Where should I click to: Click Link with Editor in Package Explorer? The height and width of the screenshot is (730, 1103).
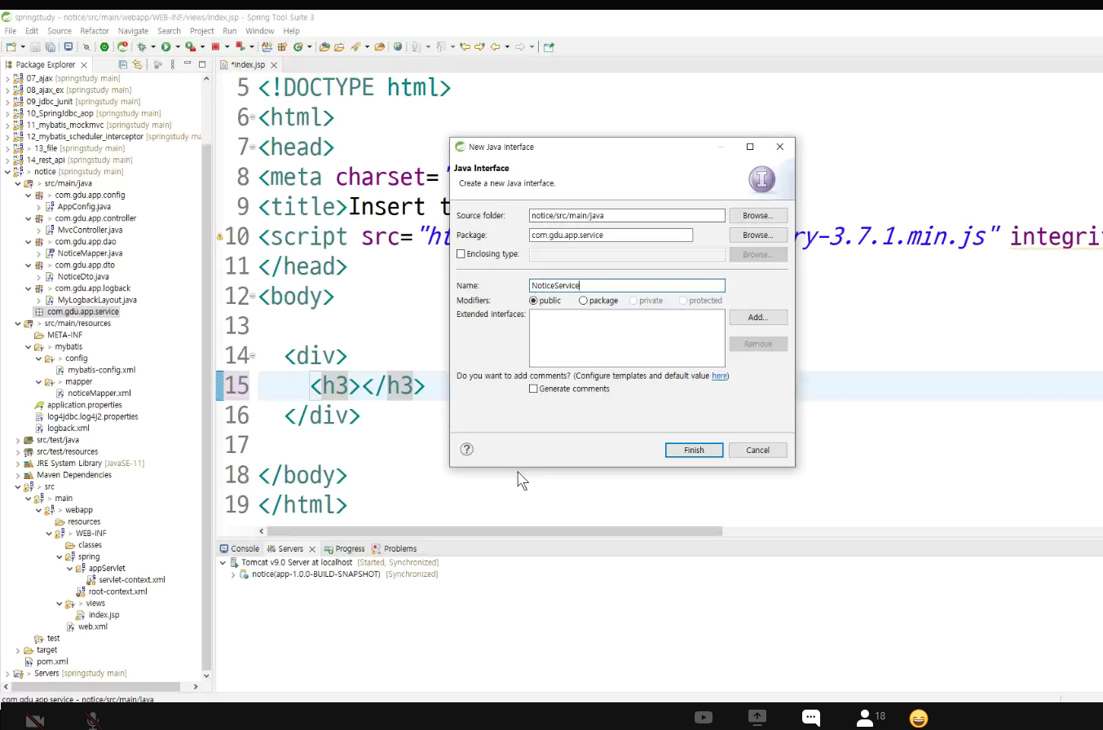click(137, 64)
